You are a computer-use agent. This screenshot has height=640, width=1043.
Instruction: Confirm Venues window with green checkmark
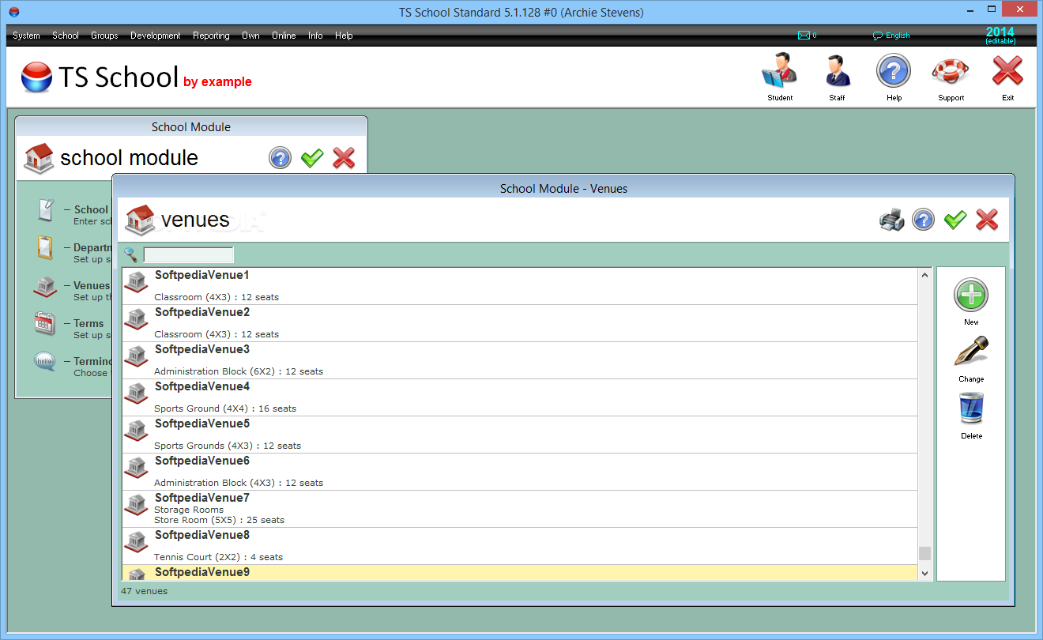pos(955,220)
